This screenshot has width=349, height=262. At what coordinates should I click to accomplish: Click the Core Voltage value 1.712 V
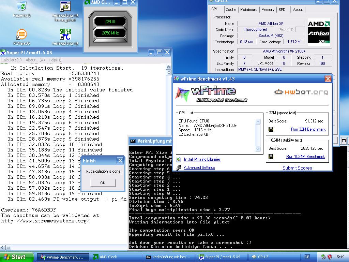point(294,42)
